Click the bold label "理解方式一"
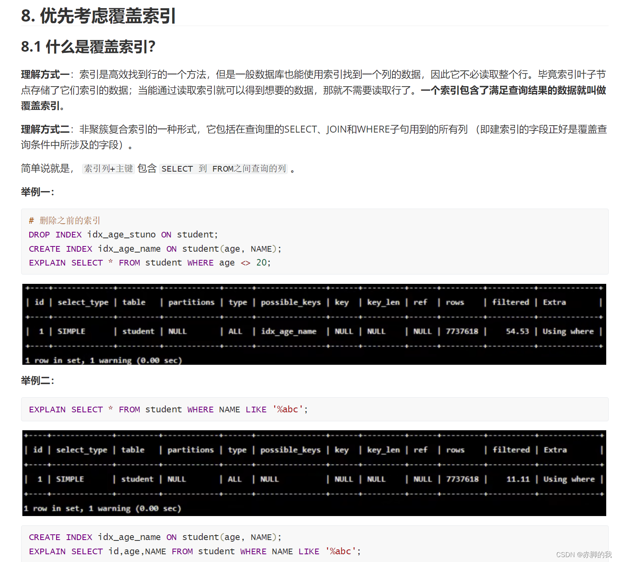Viewport: 618px width, 562px height. 45,74
